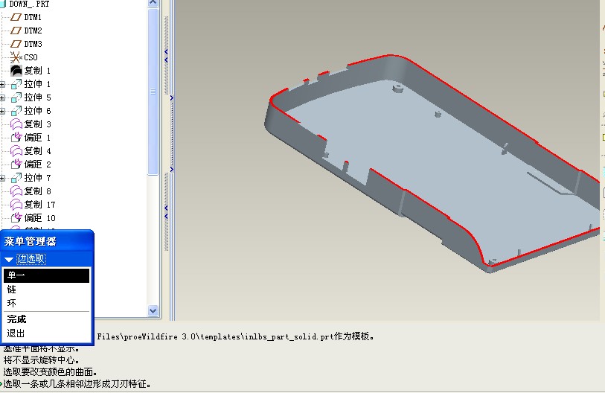Screen dimensions: 605x393
Task: Click the 拉伸 6 extrude icon
Action: point(16,111)
